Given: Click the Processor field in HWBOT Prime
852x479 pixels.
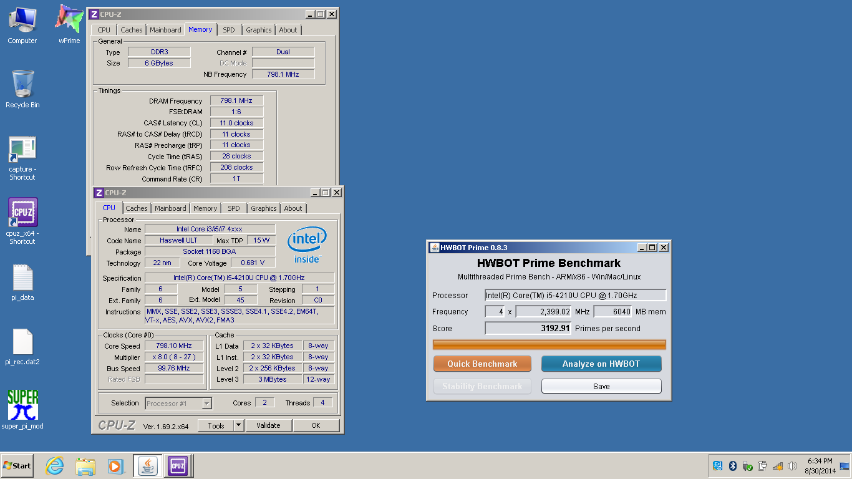Looking at the screenshot, I should tap(576, 295).
